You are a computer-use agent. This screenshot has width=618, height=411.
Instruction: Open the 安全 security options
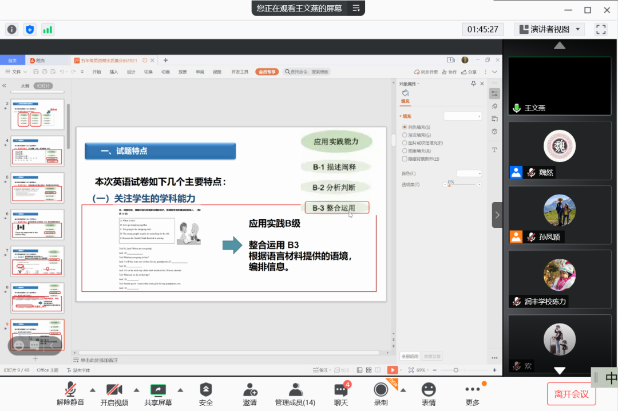(x=206, y=394)
